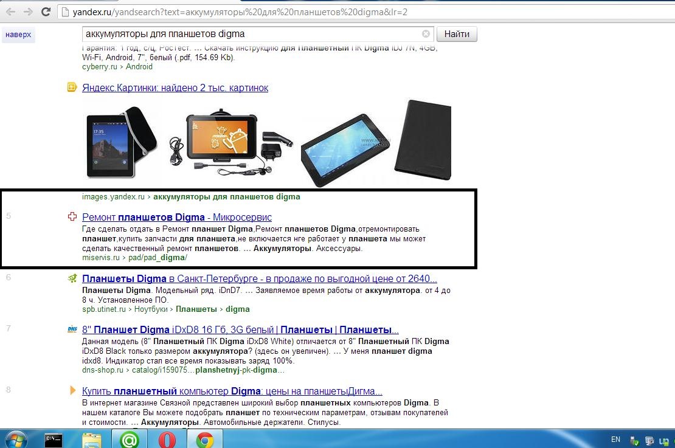Click spb.utinet.ru green URL

(104, 309)
